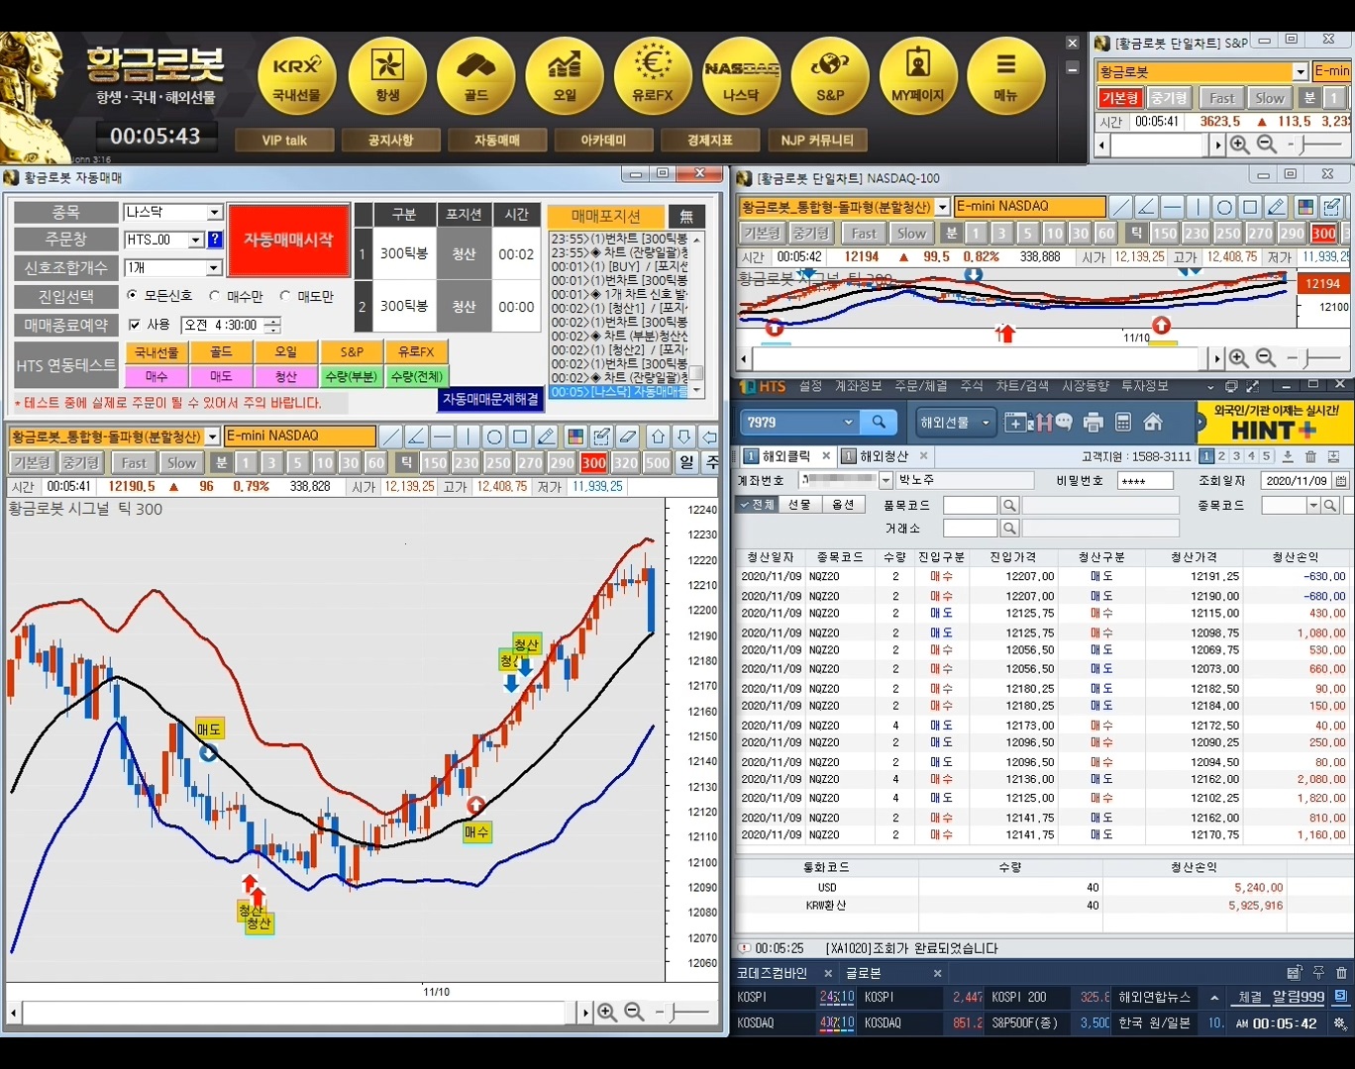Image resolution: width=1355 pixels, height=1069 pixels.
Task: Click the 공지사항 button
Action: click(x=390, y=141)
